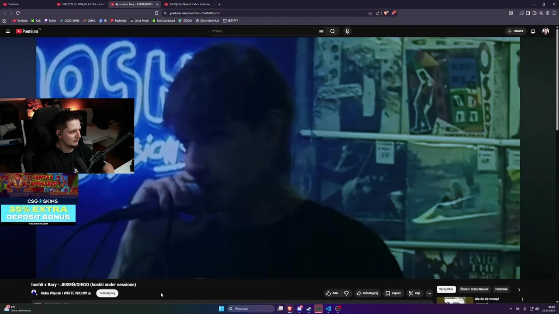The width and height of the screenshot is (559, 314).
Task: Open the PayMedia bookmark
Action: [x=118, y=20]
